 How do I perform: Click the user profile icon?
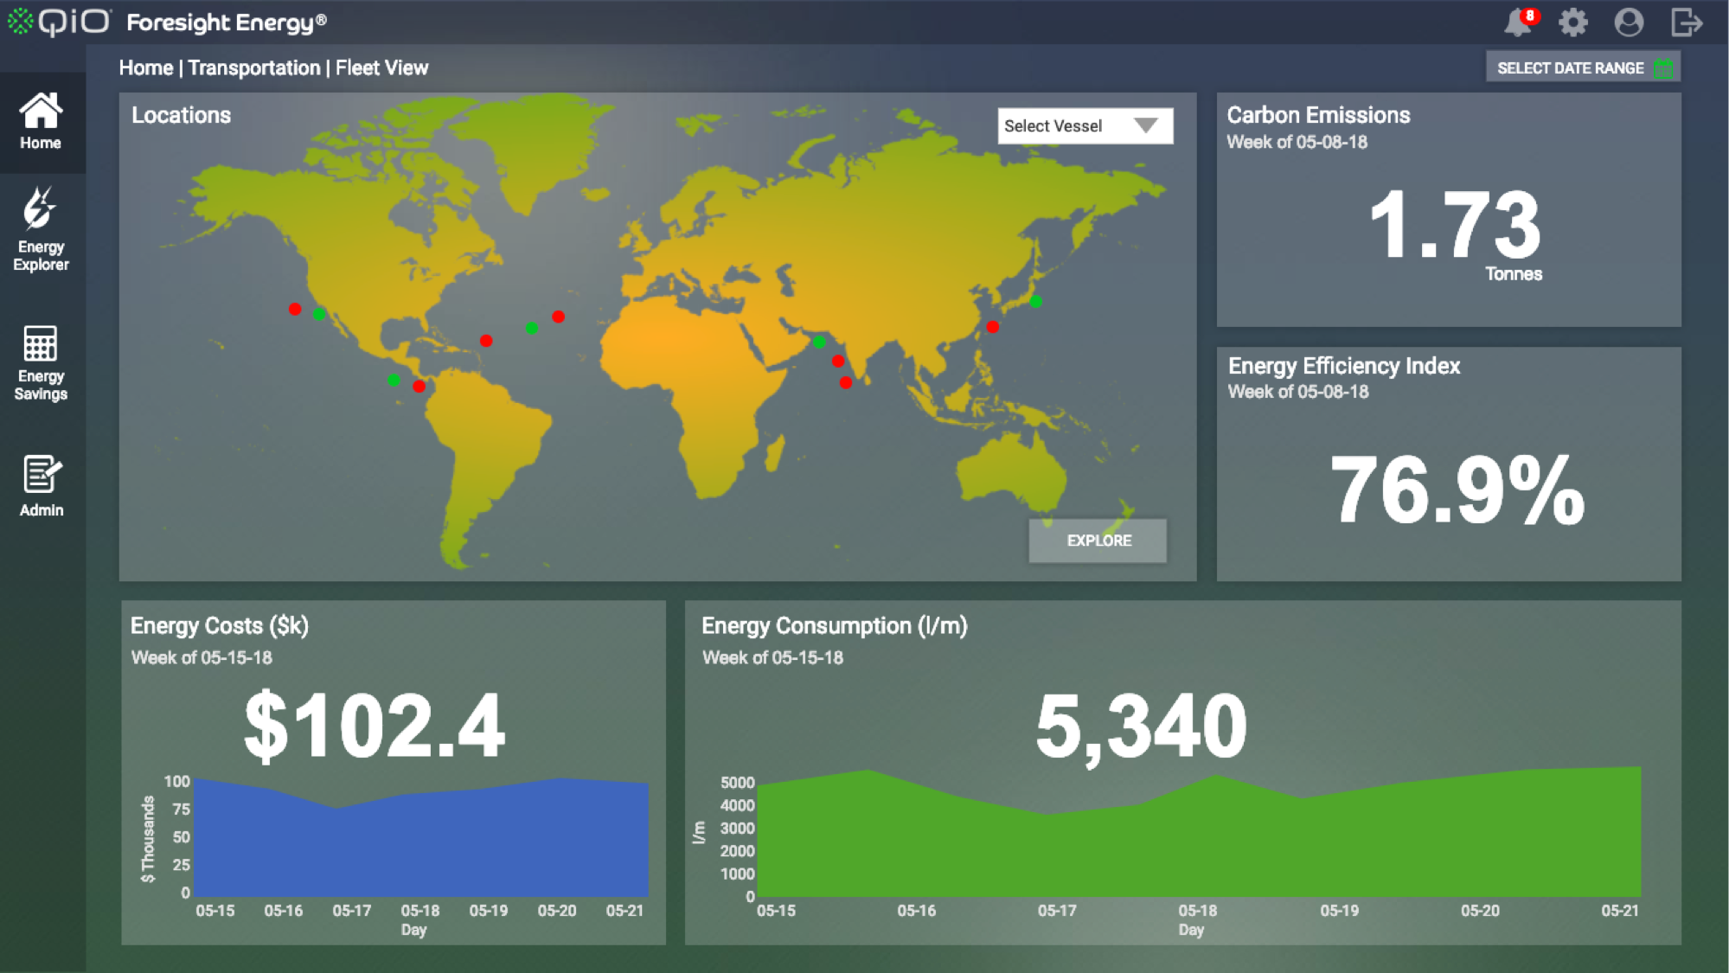[1629, 22]
